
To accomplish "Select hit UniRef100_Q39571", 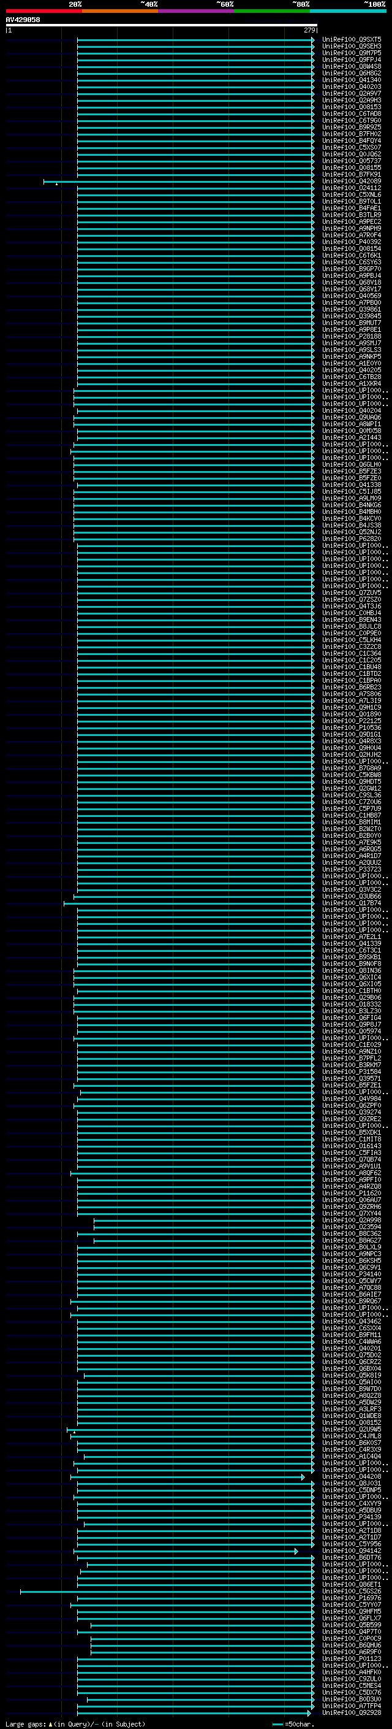I will coord(351,1079).
